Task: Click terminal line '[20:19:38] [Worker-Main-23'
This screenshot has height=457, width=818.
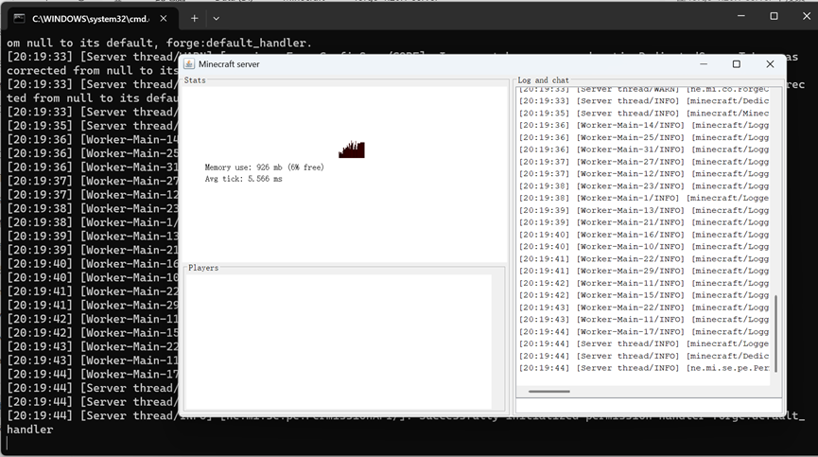Action: coord(93,208)
